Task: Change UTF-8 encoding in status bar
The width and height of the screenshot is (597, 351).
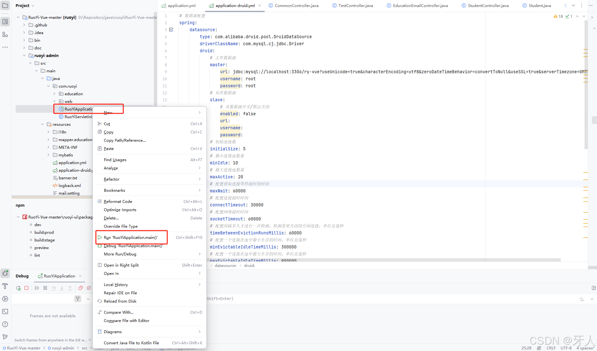Action: [566, 348]
